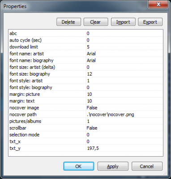Close the Properties window

[158, 4]
